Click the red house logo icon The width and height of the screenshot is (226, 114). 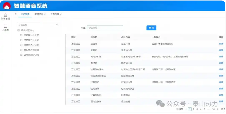click(7, 6)
